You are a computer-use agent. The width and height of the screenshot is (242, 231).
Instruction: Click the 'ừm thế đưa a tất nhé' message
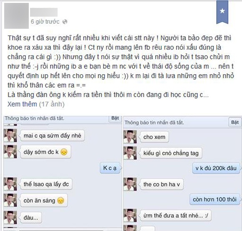(176, 216)
